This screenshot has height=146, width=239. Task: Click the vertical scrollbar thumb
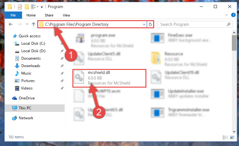click(x=234, y=42)
